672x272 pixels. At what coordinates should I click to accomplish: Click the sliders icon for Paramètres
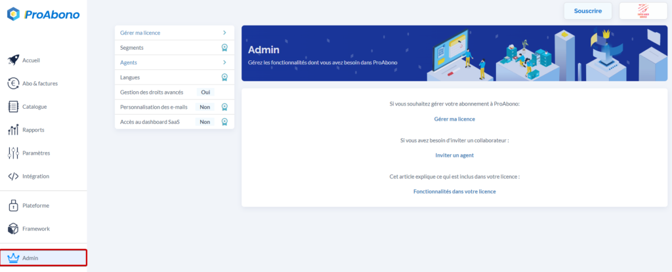tap(13, 153)
